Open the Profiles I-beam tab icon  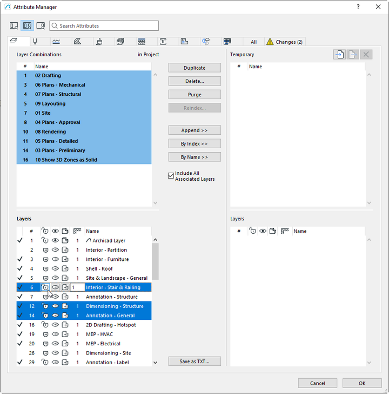[163, 42]
